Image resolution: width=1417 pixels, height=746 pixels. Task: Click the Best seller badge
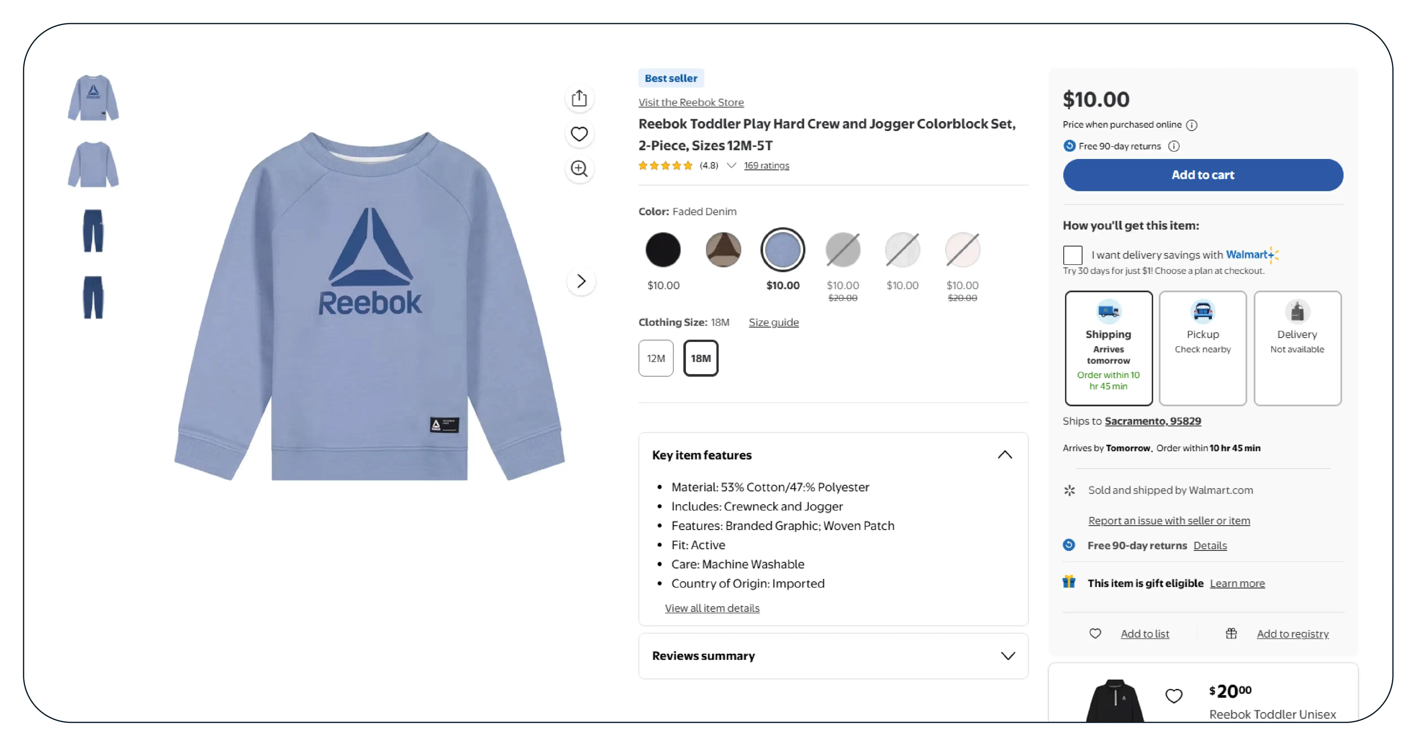671,78
